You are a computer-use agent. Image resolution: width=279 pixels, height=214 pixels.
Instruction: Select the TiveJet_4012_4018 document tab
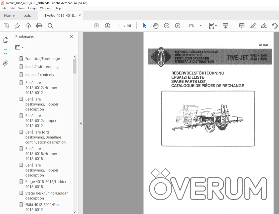[60, 15]
